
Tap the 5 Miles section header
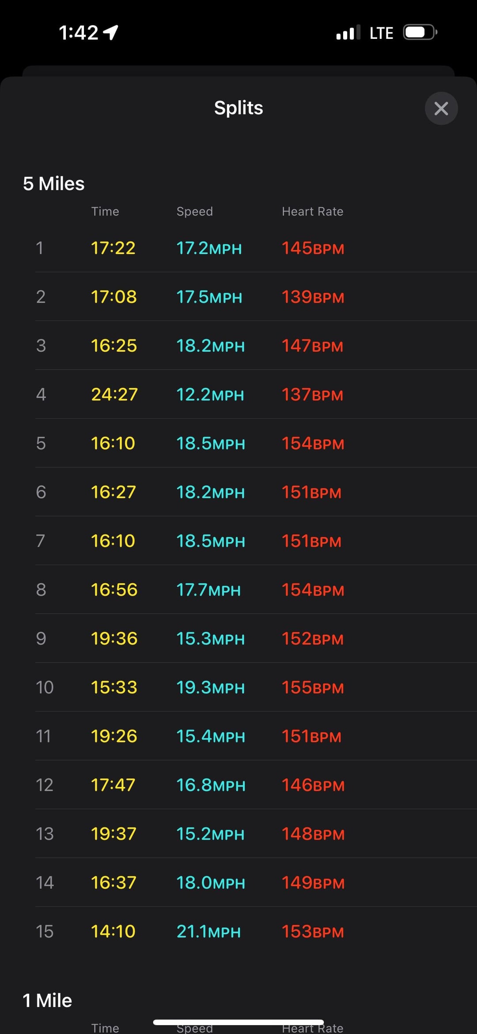pos(53,184)
